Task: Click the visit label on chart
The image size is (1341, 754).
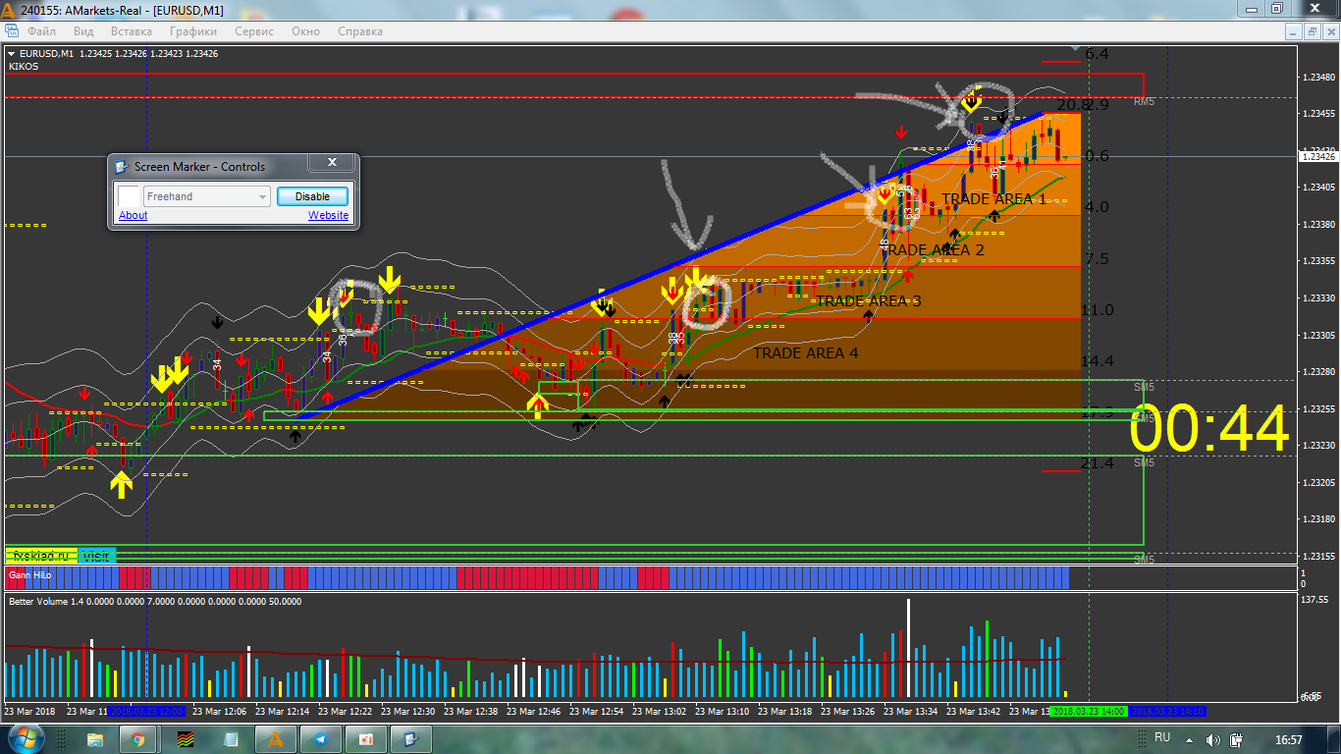Action: 96,556
